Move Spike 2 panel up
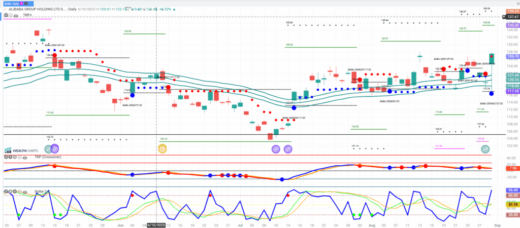520x228 pixels. pyautogui.click(x=15, y=192)
